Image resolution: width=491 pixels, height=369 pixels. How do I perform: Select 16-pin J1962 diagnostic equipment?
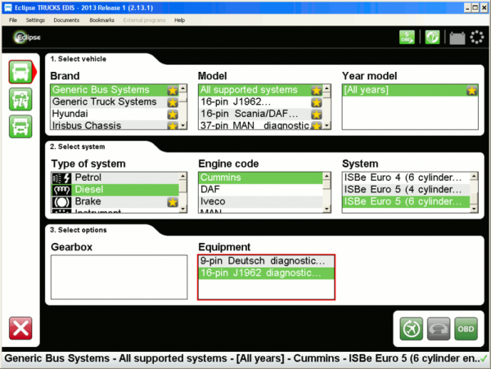(x=266, y=273)
